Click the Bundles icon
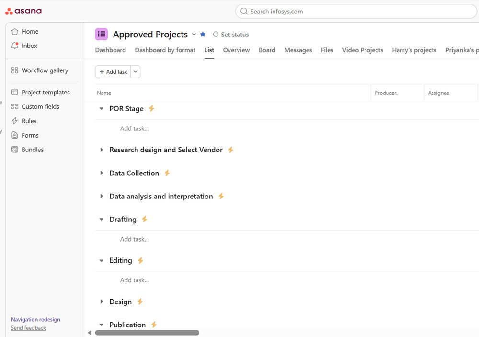Viewport: 479px width, 337px height. (15, 150)
